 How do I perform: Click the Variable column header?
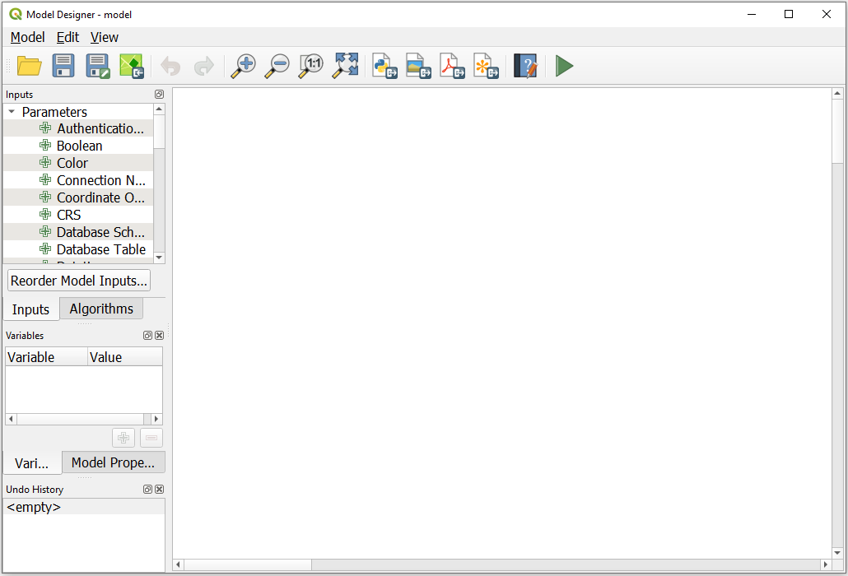point(46,357)
